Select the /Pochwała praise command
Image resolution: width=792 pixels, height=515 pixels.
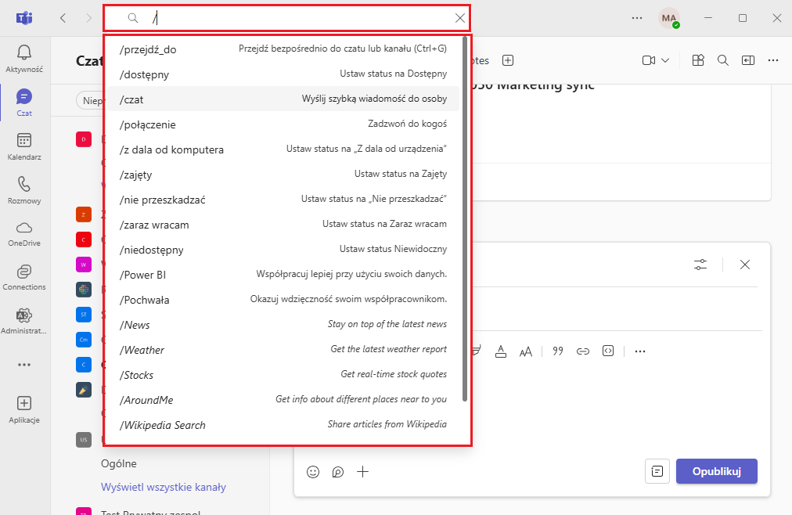tap(283, 300)
